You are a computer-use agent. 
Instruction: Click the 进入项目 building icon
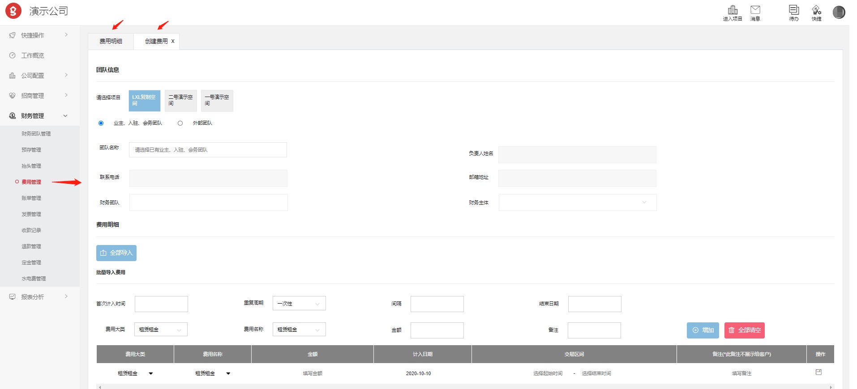pos(733,10)
